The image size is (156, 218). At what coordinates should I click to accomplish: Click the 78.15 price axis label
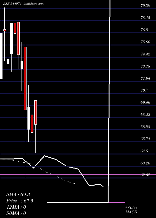145,18
